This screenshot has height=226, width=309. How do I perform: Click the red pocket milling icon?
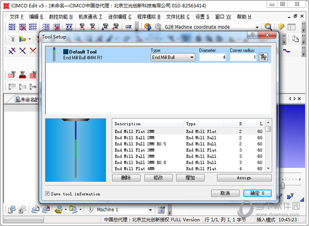tap(33, 75)
